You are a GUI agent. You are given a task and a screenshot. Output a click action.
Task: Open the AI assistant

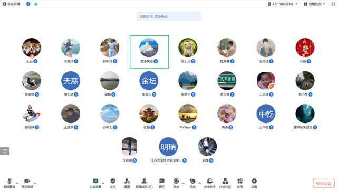[x=210, y=183]
